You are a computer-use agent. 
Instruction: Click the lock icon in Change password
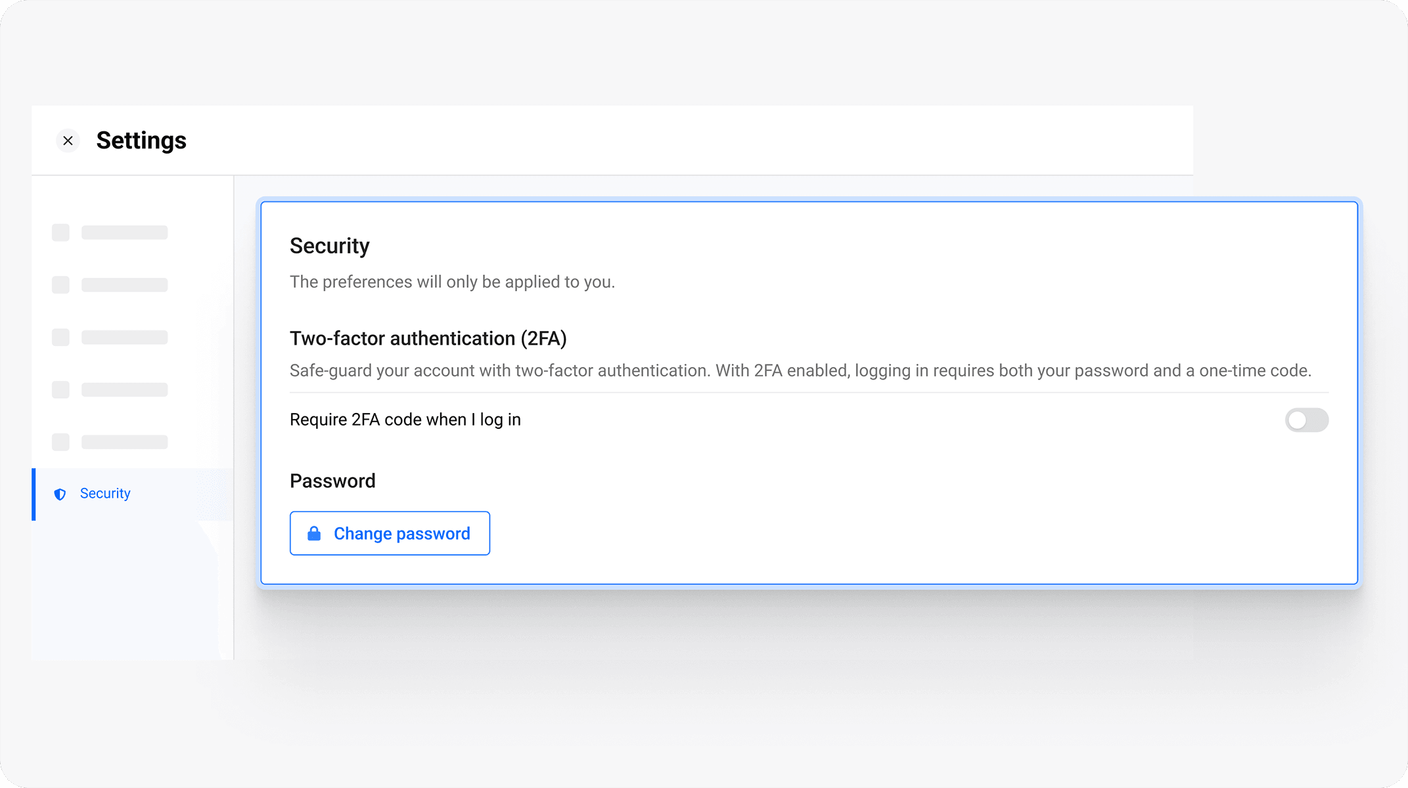click(x=314, y=533)
